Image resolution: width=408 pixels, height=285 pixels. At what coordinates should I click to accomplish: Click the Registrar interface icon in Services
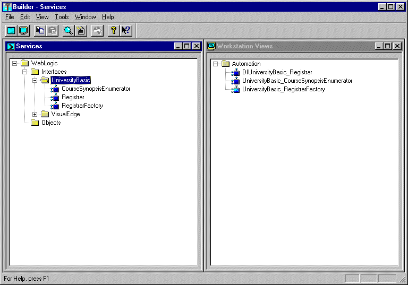pyautogui.click(x=55, y=97)
